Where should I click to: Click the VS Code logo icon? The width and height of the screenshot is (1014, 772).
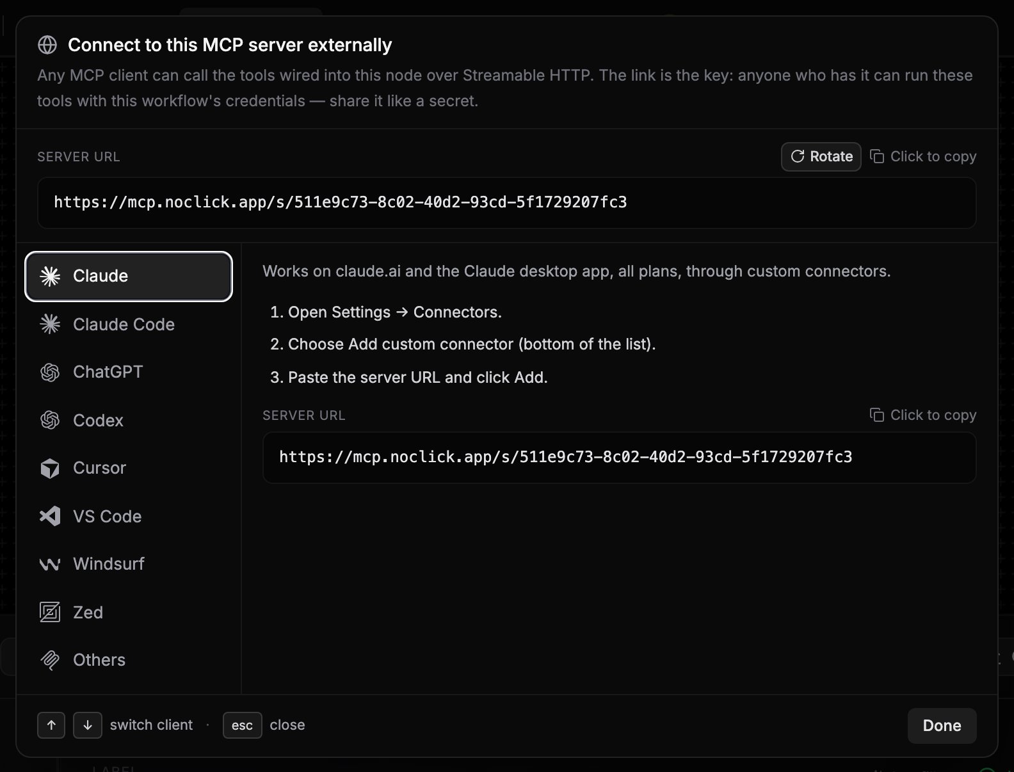click(x=50, y=516)
